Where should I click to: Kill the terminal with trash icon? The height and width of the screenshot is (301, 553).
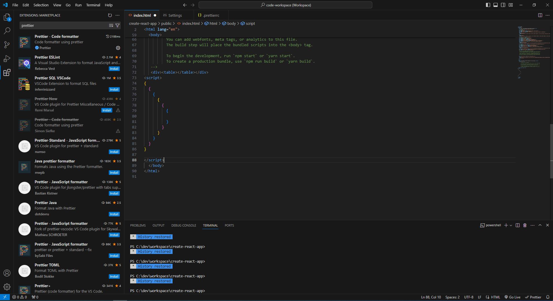pos(525,225)
